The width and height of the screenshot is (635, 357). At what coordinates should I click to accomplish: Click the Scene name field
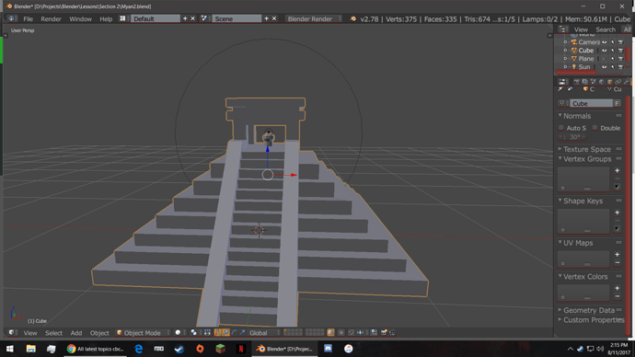[237, 18]
